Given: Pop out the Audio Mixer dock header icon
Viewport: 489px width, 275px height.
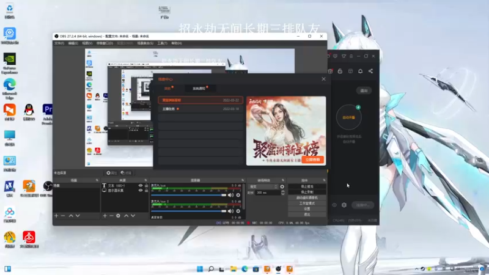Looking at the screenshot, I should pos(243,180).
